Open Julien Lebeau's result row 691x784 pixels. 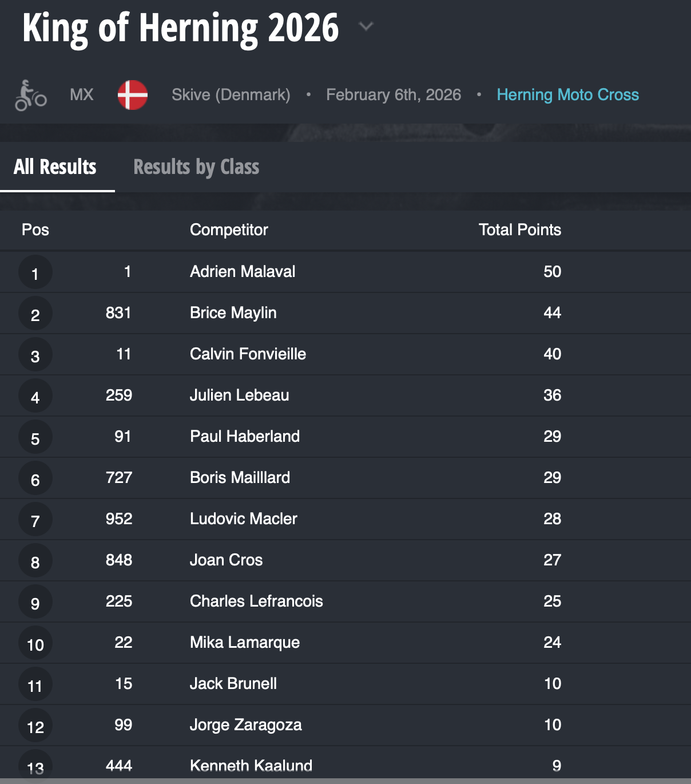pyautogui.click(x=239, y=395)
